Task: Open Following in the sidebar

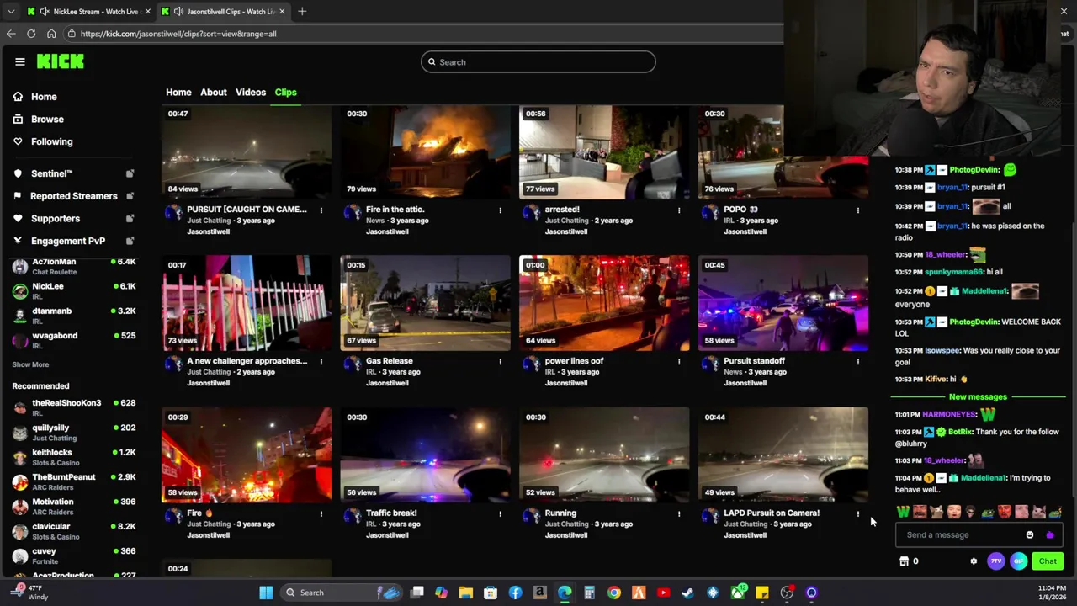Action: (51, 141)
